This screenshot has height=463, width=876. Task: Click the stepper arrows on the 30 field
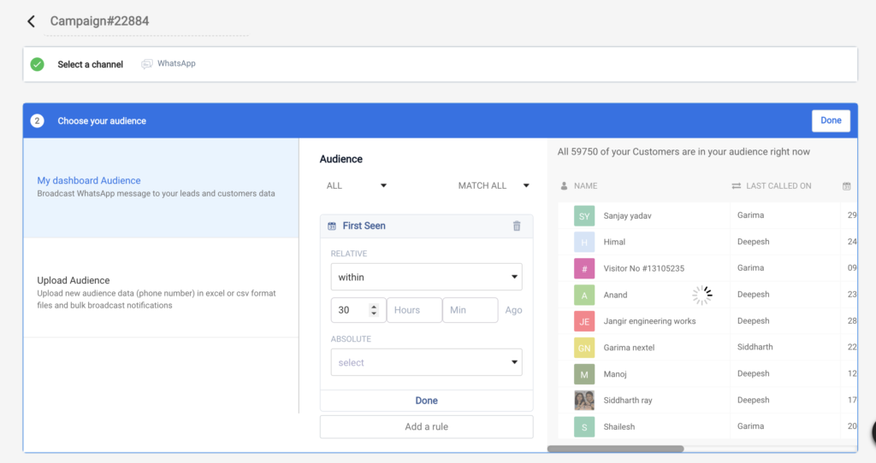[x=374, y=310]
